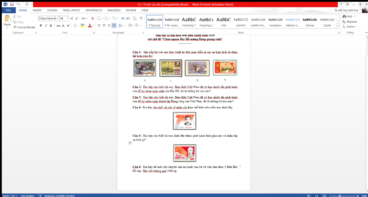This screenshot has height=197, width=368.
Task: Click the Copy command
Action: 18,22
